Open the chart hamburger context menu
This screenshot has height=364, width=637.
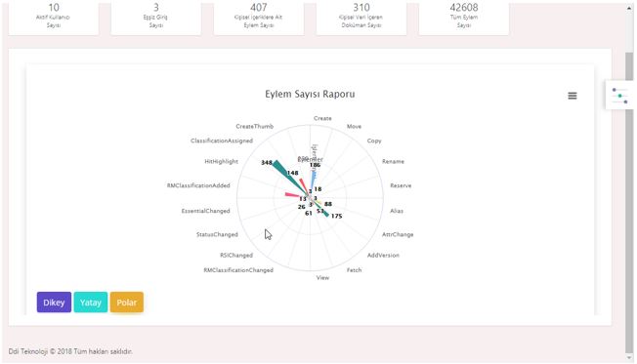(572, 96)
